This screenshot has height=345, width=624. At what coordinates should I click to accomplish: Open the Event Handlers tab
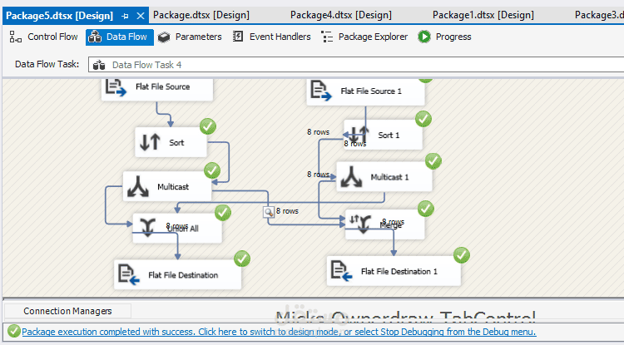click(x=272, y=37)
